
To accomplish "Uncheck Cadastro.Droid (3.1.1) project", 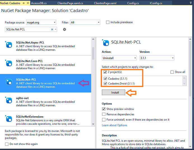I will coord(105,83).
